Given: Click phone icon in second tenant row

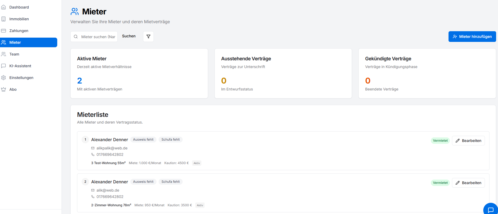Looking at the screenshot, I should 93,197.
